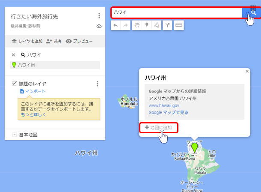The height and width of the screenshot is (192, 261).
Task: Click インポート import link
Action: 33,91
